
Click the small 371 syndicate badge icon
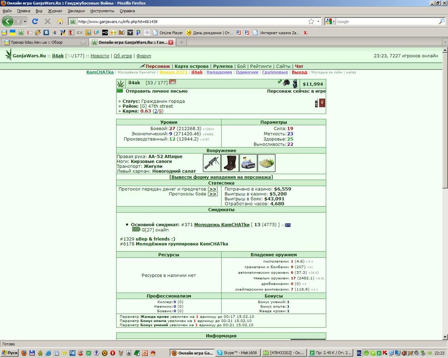coord(288,225)
